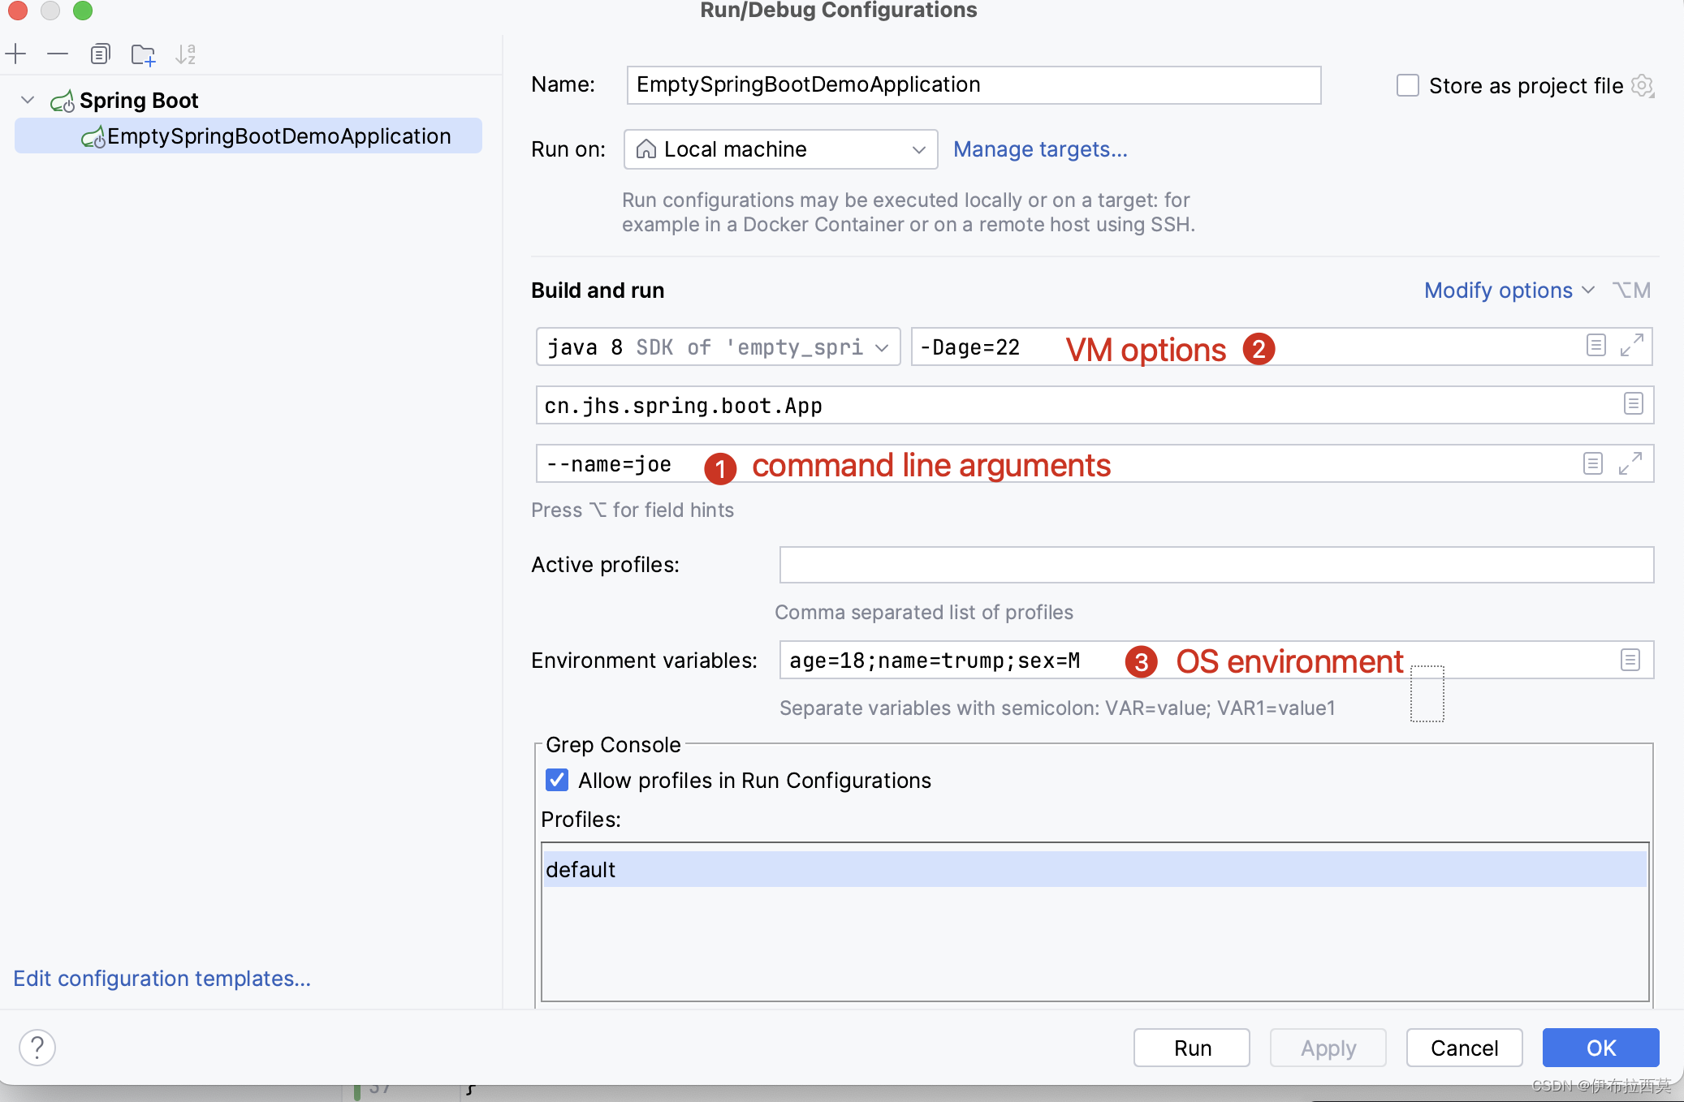
Task: Sort configurations alphabetically
Action: click(x=186, y=54)
